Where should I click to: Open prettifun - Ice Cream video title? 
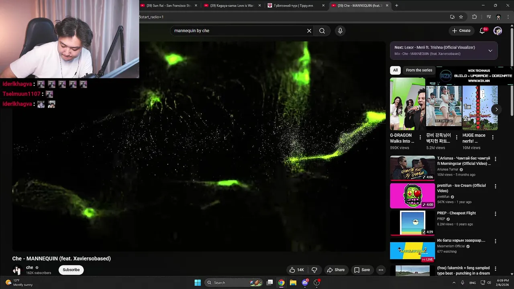point(461,188)
